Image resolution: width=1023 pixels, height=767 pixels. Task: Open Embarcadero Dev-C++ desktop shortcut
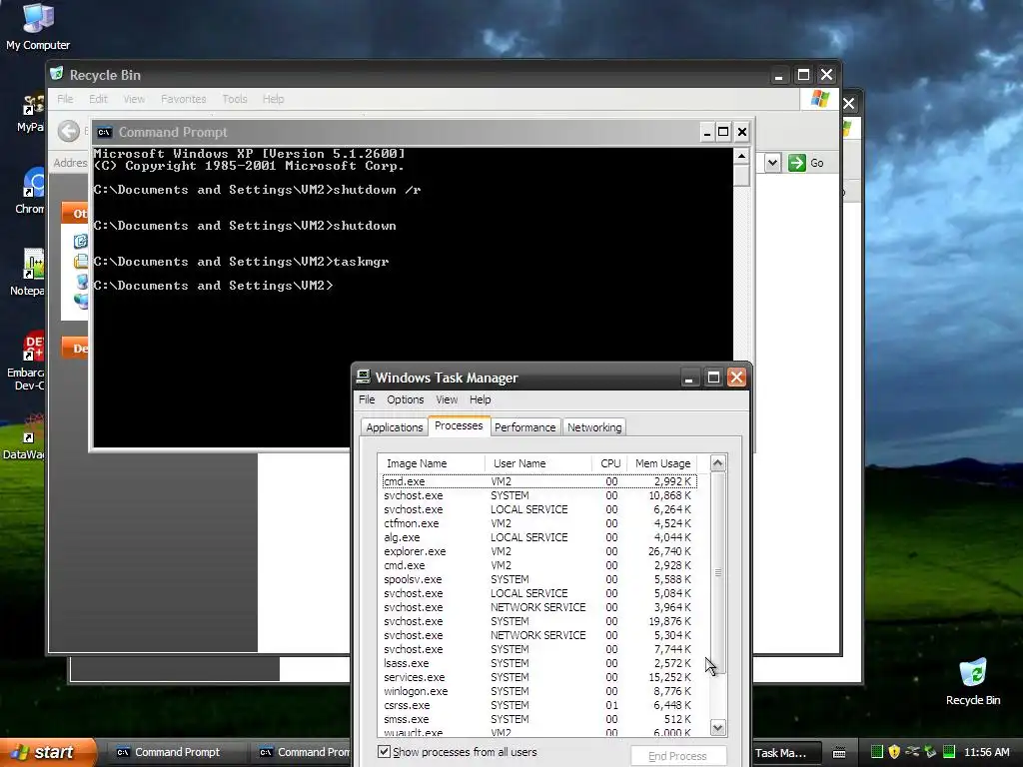click(x=26, y=361)
